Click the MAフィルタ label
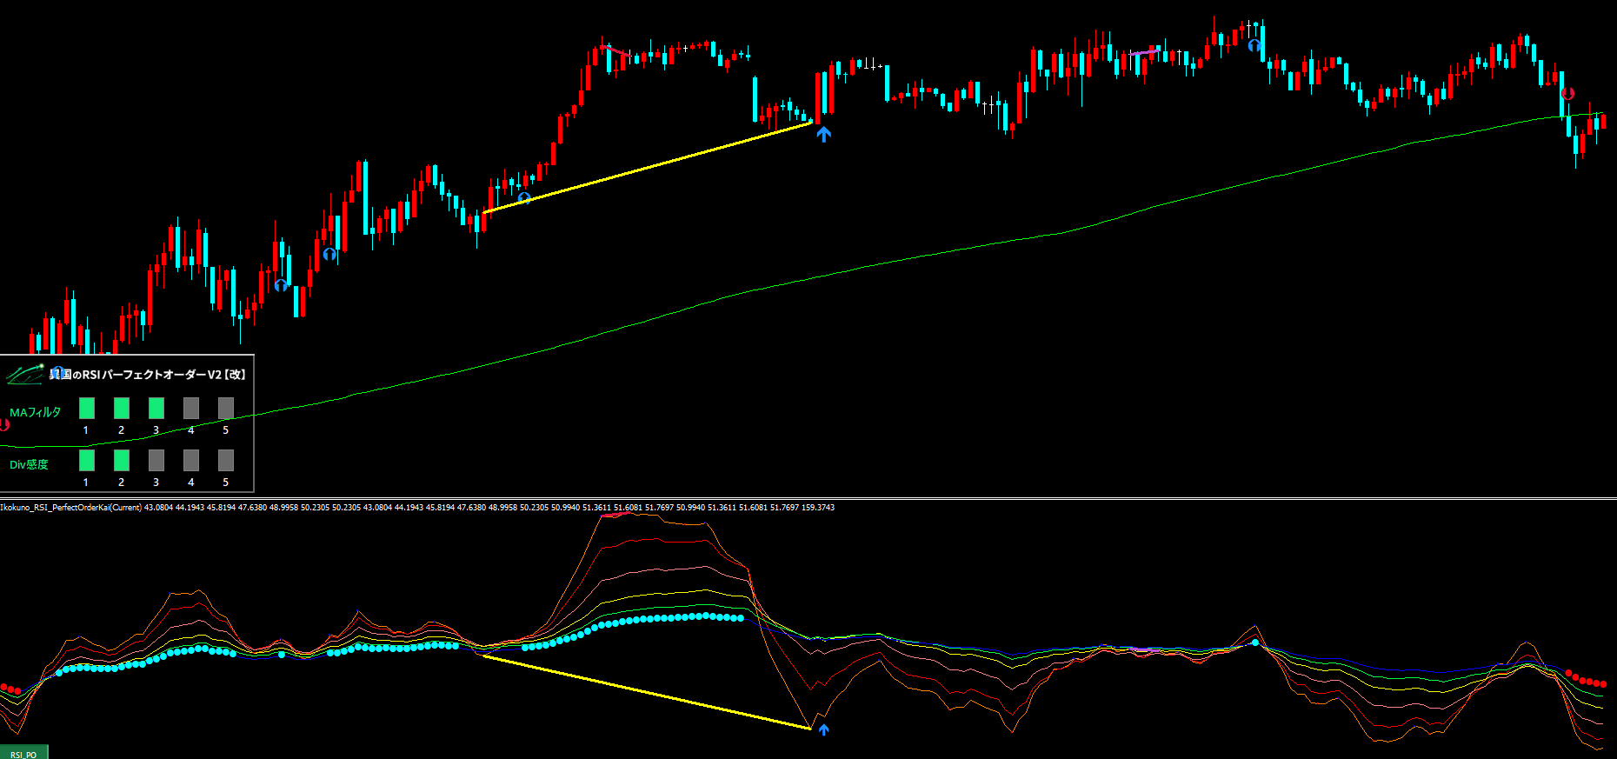 pyautogui.click(x=36, y=412)
